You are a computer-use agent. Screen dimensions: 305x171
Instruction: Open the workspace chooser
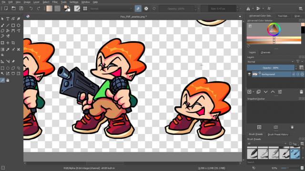(x=301, y=9)
